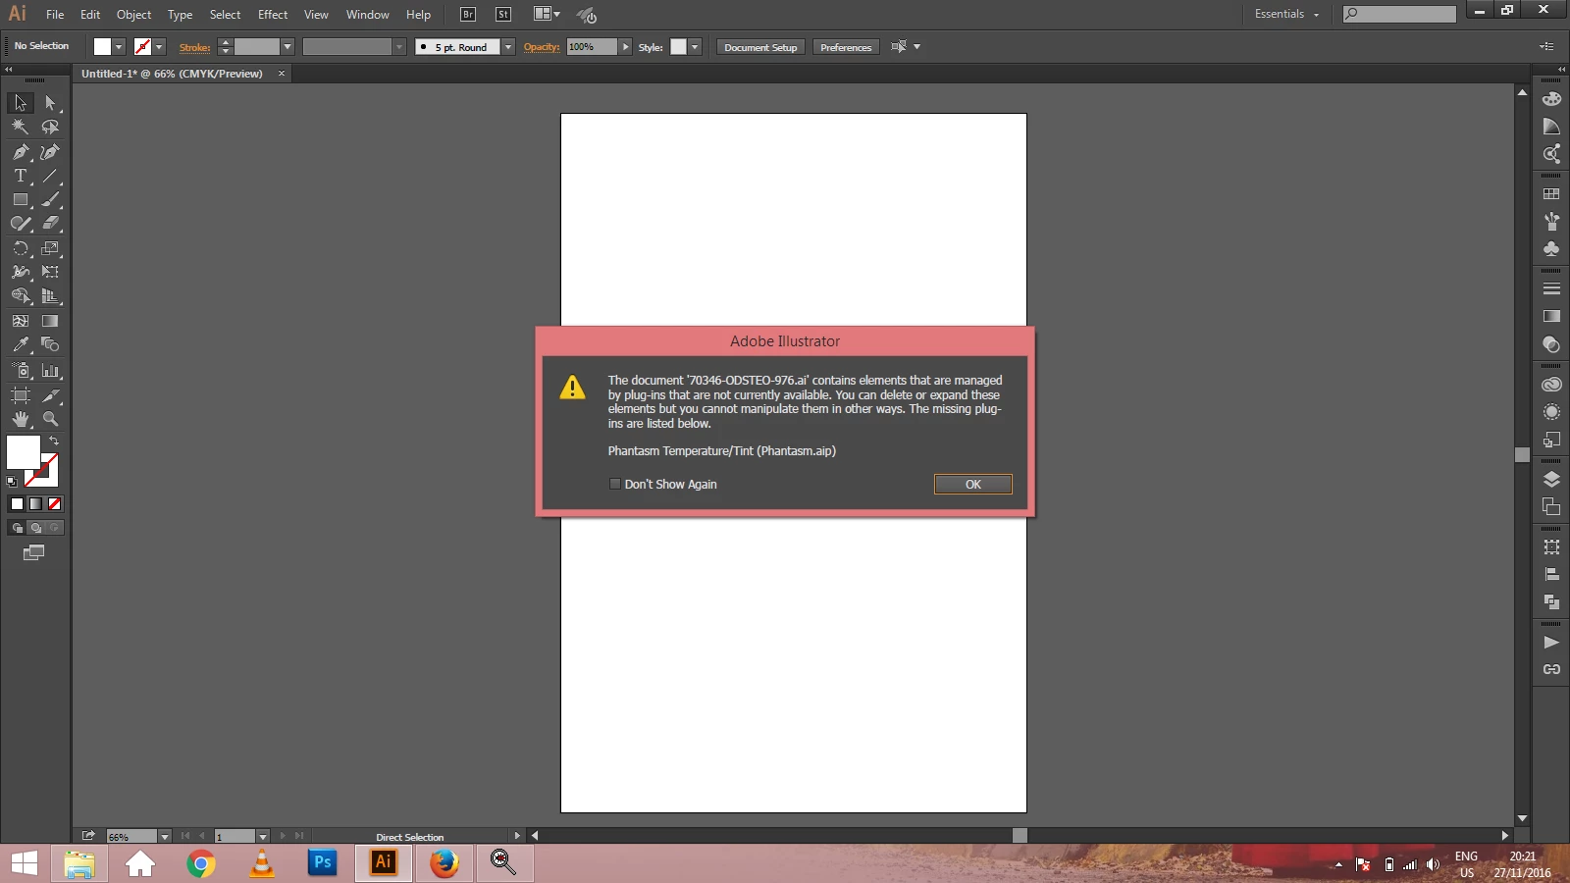Click OK in the Adobe Illustrator dialog

click(x=973, y=485)
